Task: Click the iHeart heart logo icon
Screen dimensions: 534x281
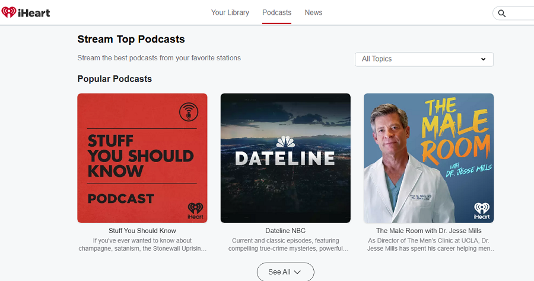Action: coord(8,12)
